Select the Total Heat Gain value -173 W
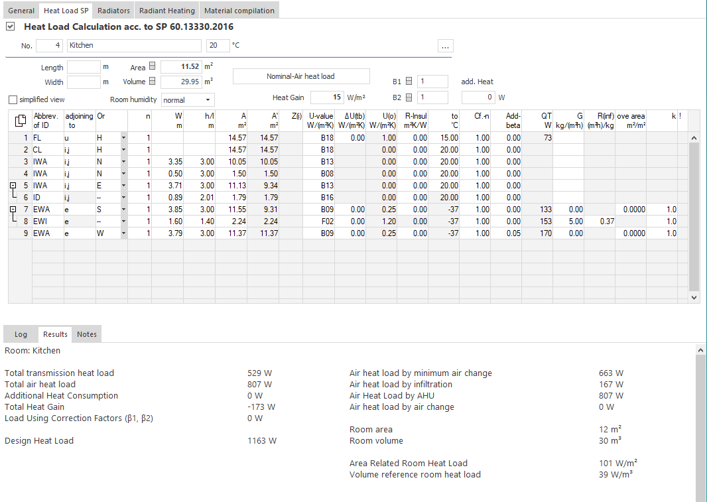 pyautogui.click(x=261, y=407)
